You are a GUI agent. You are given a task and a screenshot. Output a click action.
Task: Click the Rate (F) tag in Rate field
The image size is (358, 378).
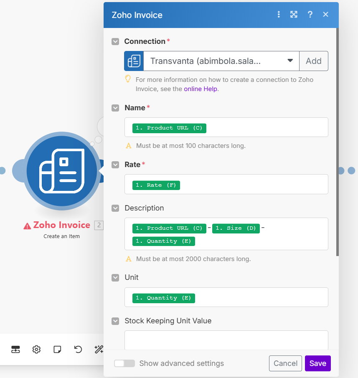(156, 185)
